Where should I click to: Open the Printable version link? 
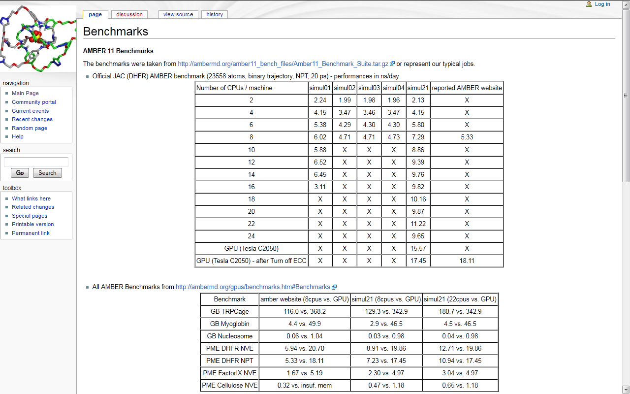click(x=32, y=224)
